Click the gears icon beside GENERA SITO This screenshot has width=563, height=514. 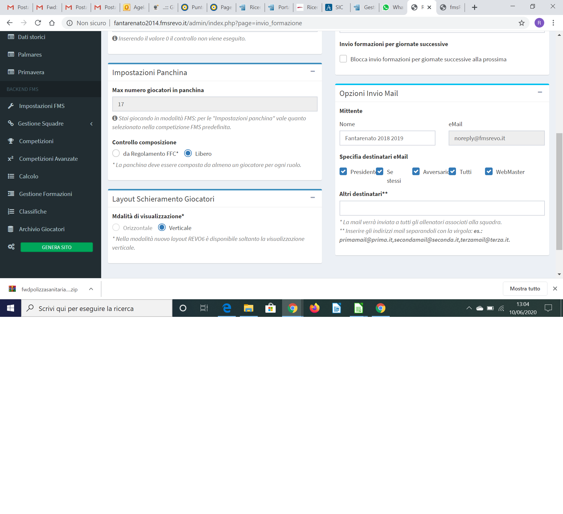pos(11,247)
